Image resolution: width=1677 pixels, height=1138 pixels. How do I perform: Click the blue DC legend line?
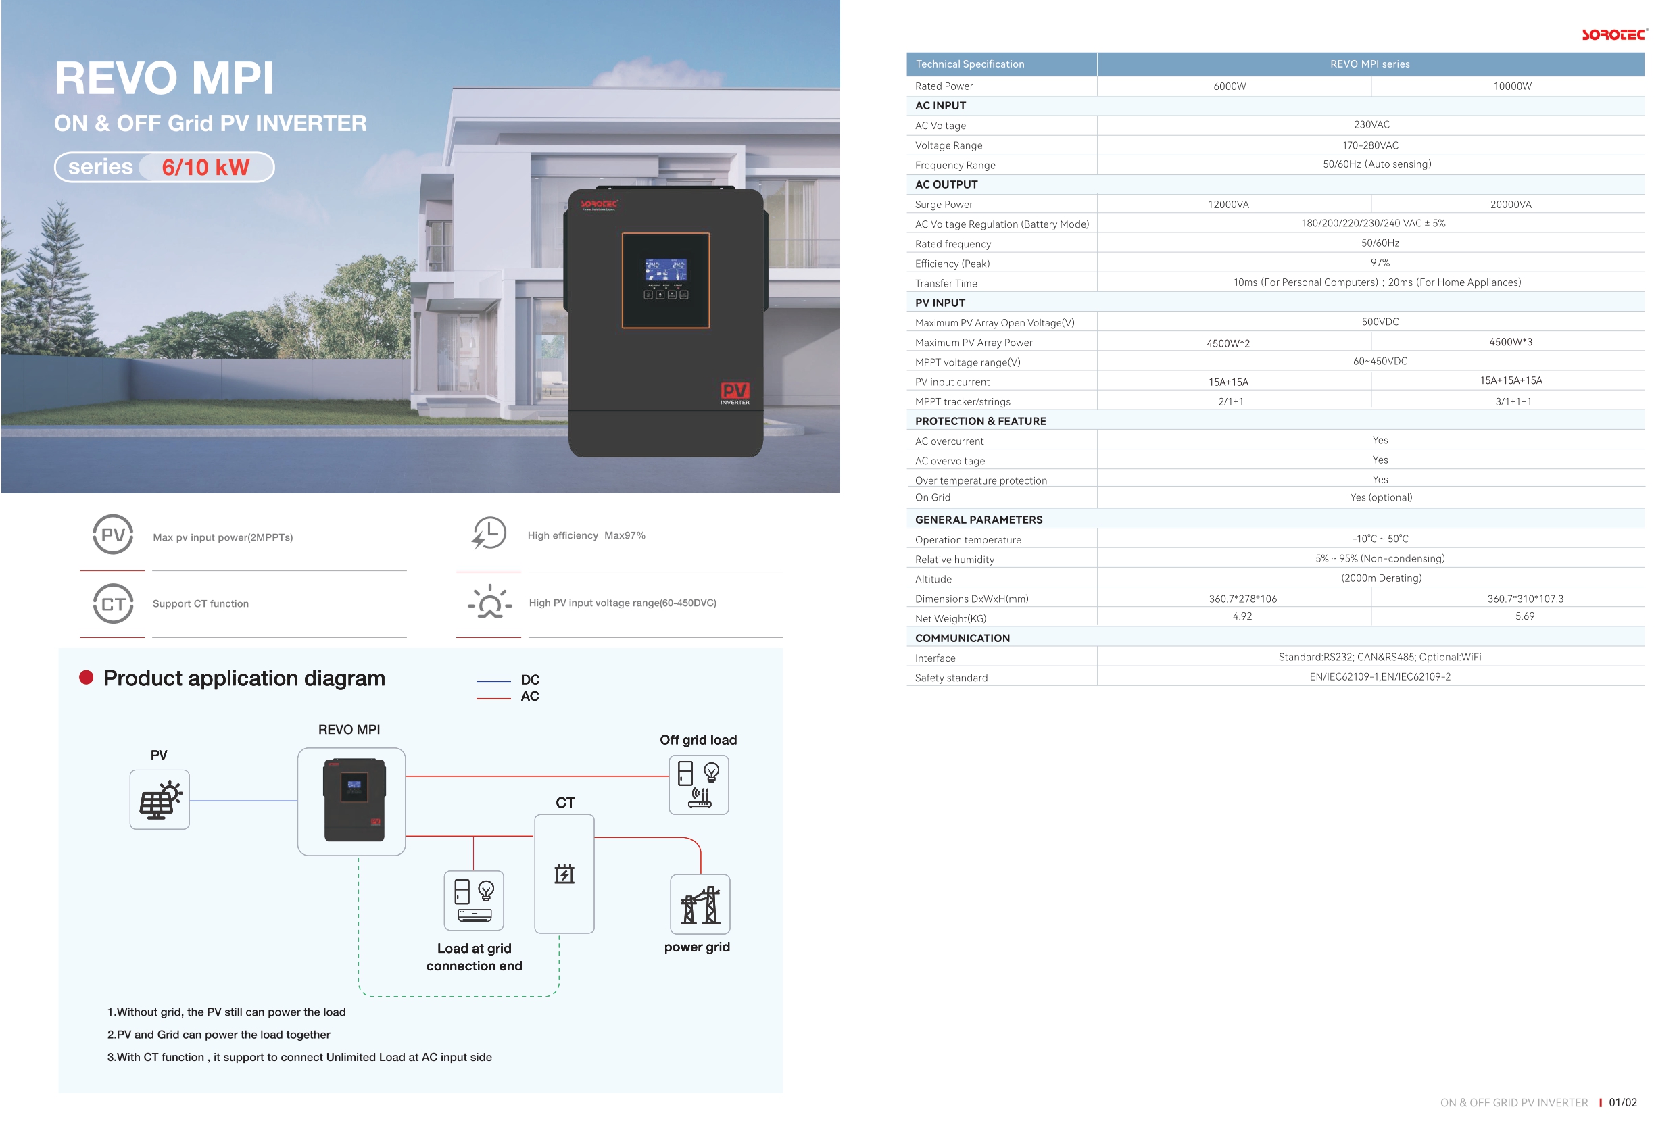[x=493, y=681]
